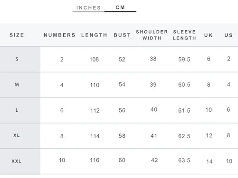The image size is (238, 178).
Task: Select the S size row label
Action: 17,59
